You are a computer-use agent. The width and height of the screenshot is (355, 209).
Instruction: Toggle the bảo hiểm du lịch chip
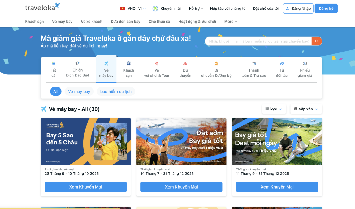116,92
